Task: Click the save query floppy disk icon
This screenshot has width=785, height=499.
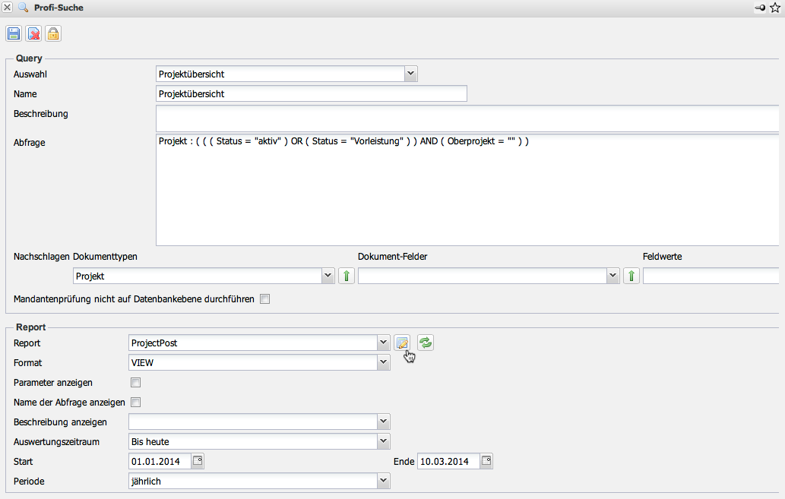Action: click(14, 33)
